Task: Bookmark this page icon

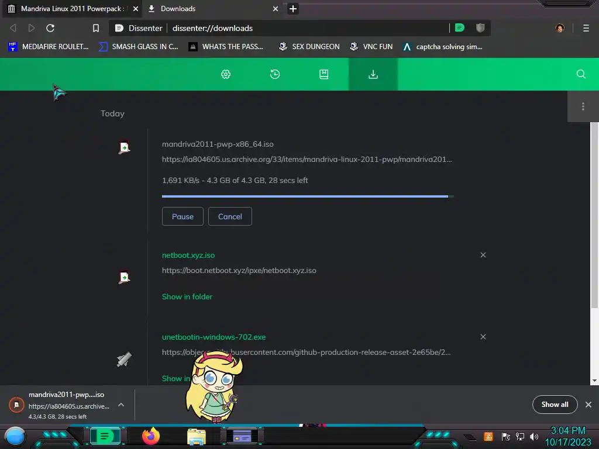Action: (x=96, y=28)
